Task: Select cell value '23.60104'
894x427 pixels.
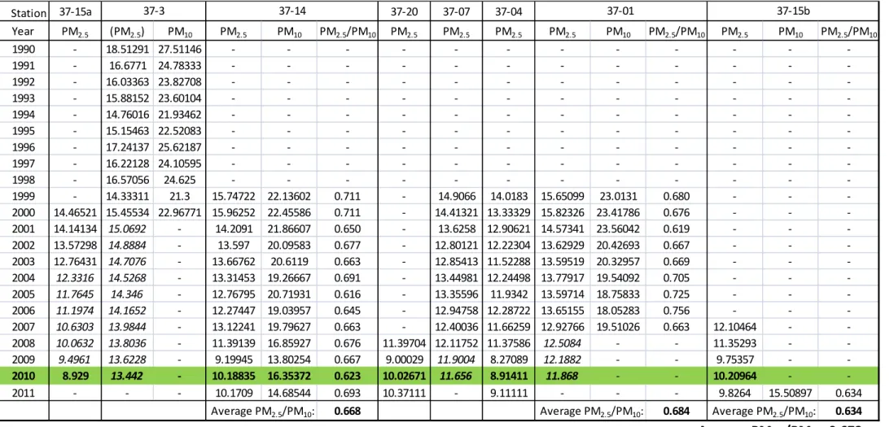Action: click(x=180, y=98)
